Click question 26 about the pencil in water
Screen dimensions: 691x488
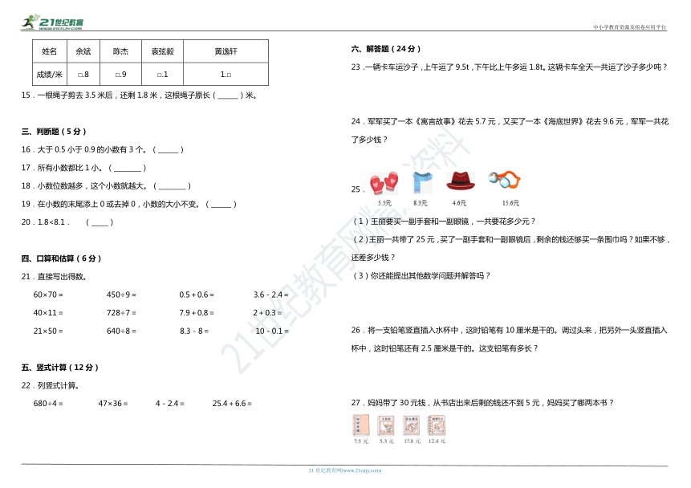coord(510,339)
